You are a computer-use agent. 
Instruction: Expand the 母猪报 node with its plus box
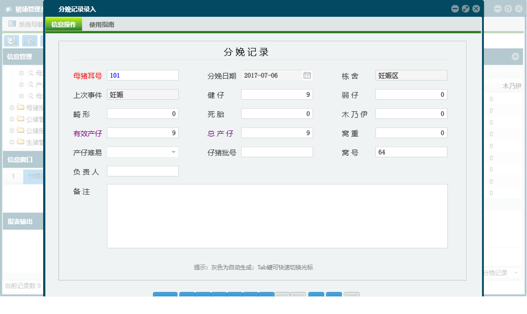point(12,106)
